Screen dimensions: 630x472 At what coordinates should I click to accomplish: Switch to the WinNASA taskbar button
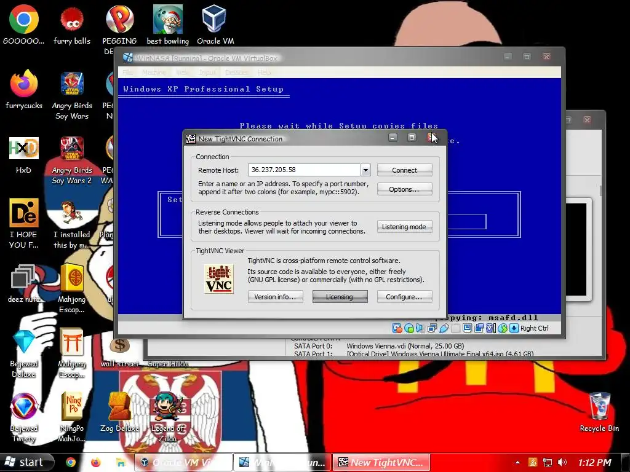282,462
